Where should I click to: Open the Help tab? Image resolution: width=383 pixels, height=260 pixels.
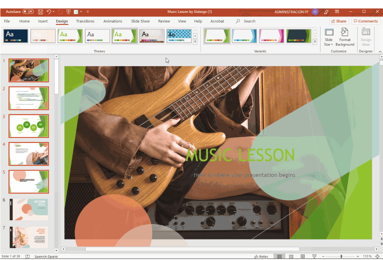tap(198, 21)
